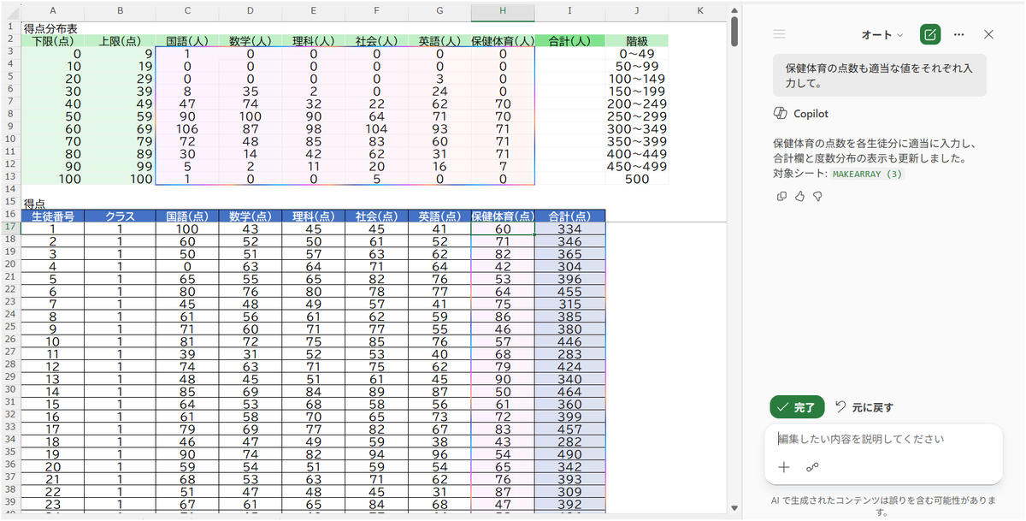Select the row 2 header

coord(10,40)
